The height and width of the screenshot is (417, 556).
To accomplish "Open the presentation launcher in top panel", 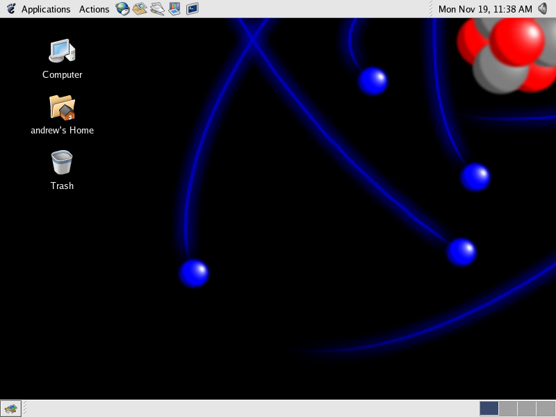I will pyautogui.click(x=174, y=9).
